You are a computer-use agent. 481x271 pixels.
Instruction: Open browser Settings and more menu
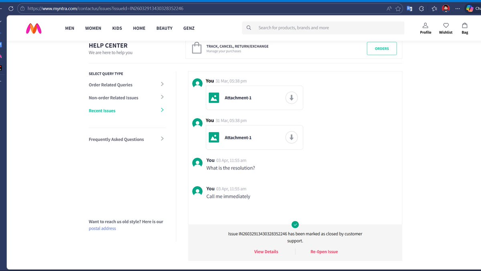pos(458,8)
